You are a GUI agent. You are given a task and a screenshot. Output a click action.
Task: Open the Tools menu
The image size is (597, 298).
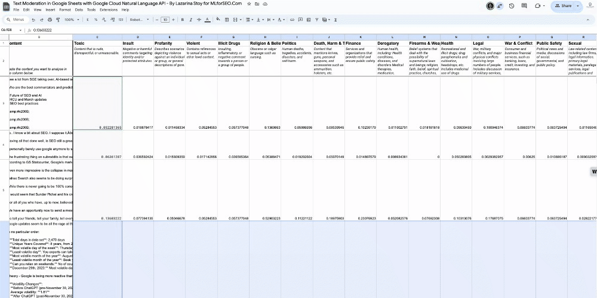coord(91,10)
